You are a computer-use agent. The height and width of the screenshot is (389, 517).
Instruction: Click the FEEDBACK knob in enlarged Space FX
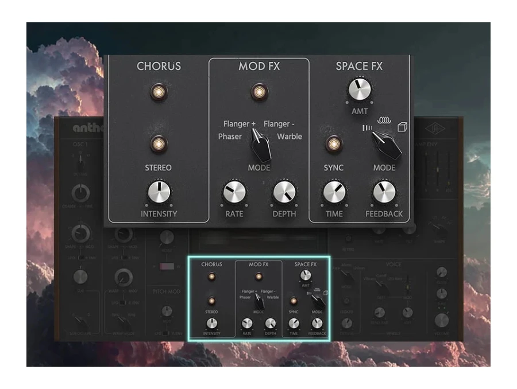(x=384, y=192)
